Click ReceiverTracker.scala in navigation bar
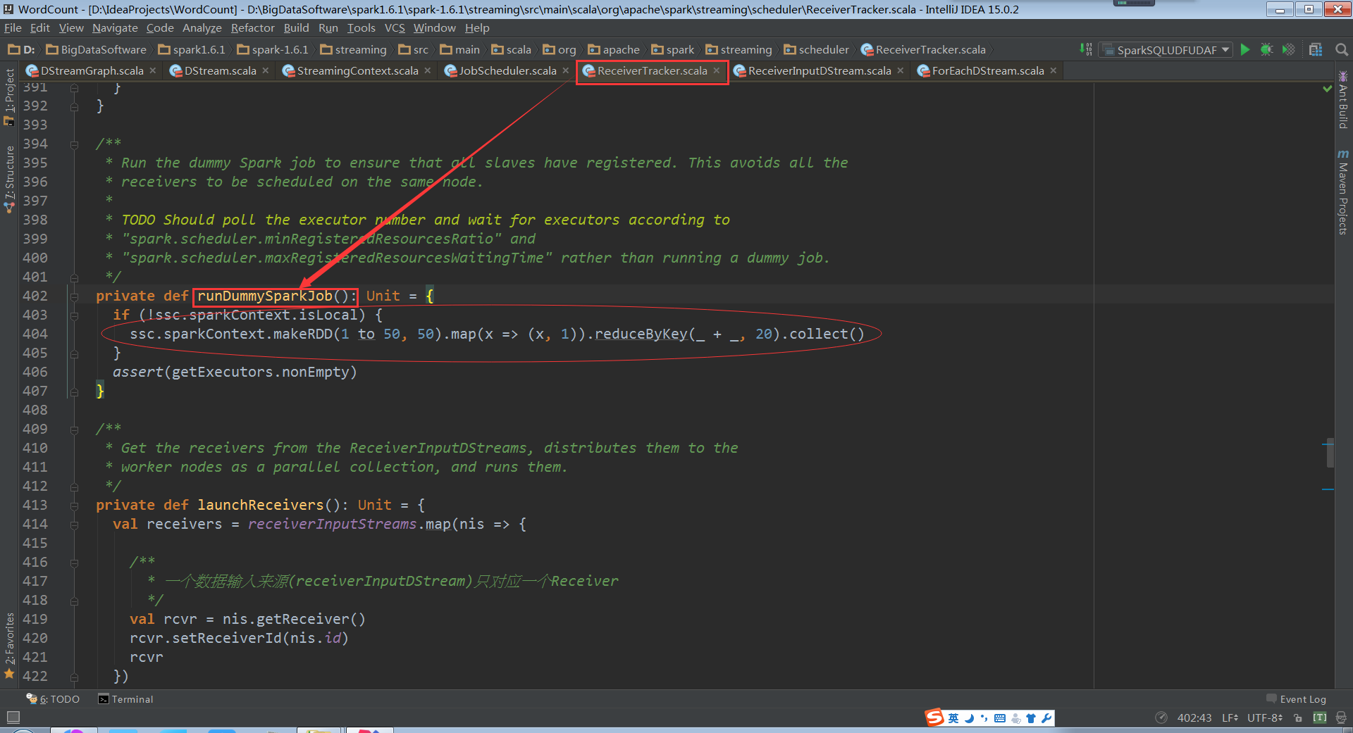 924,49
